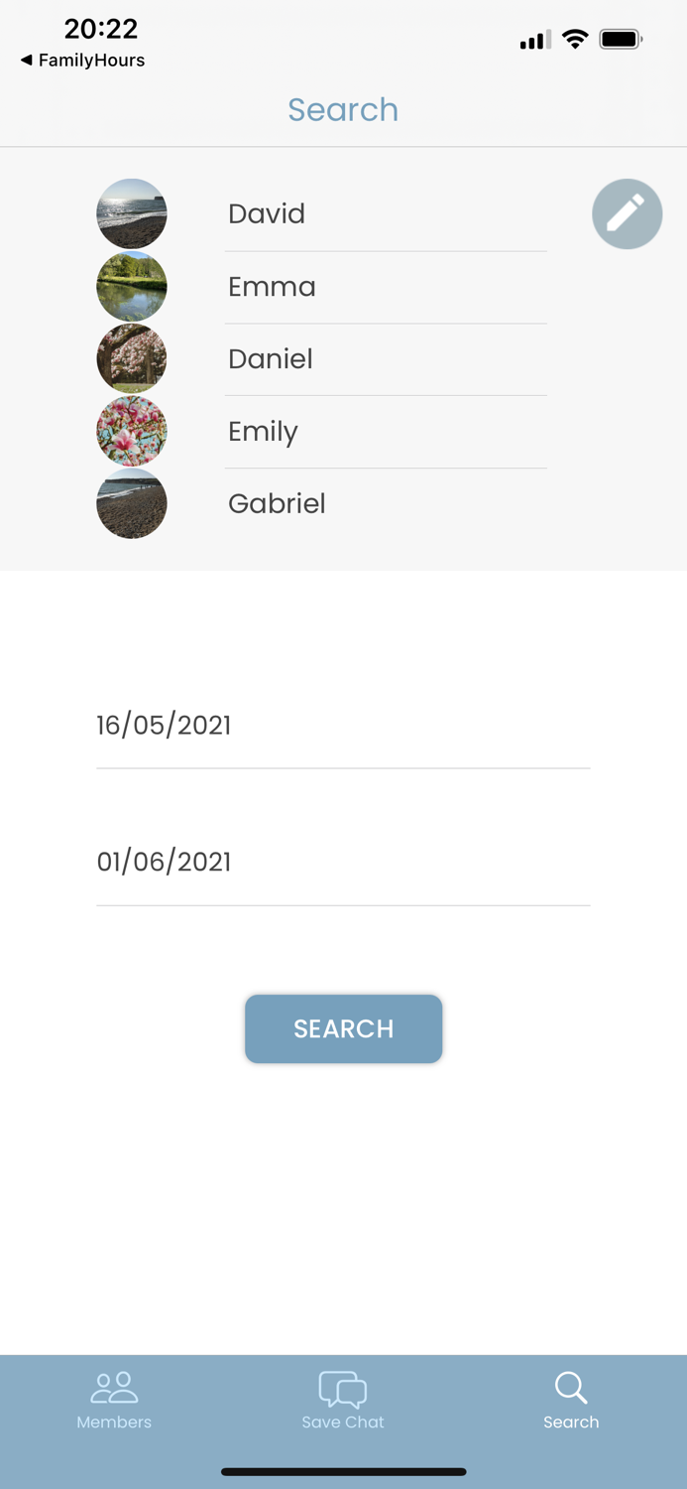Tap the Wi-Fi status icon
The height and width of the screenshot is (1489, 687).
(575, 40)
